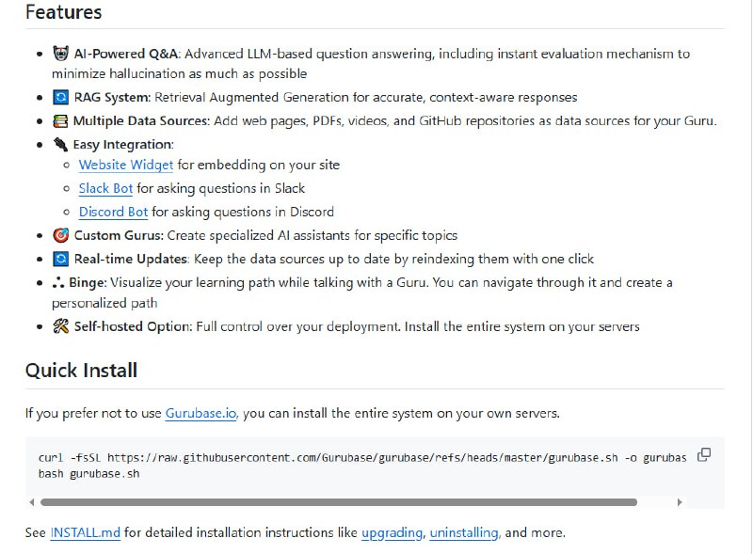Click the refresh emoji next to RAG System
The image size is (753, 554).
click(x=61, y=97)
